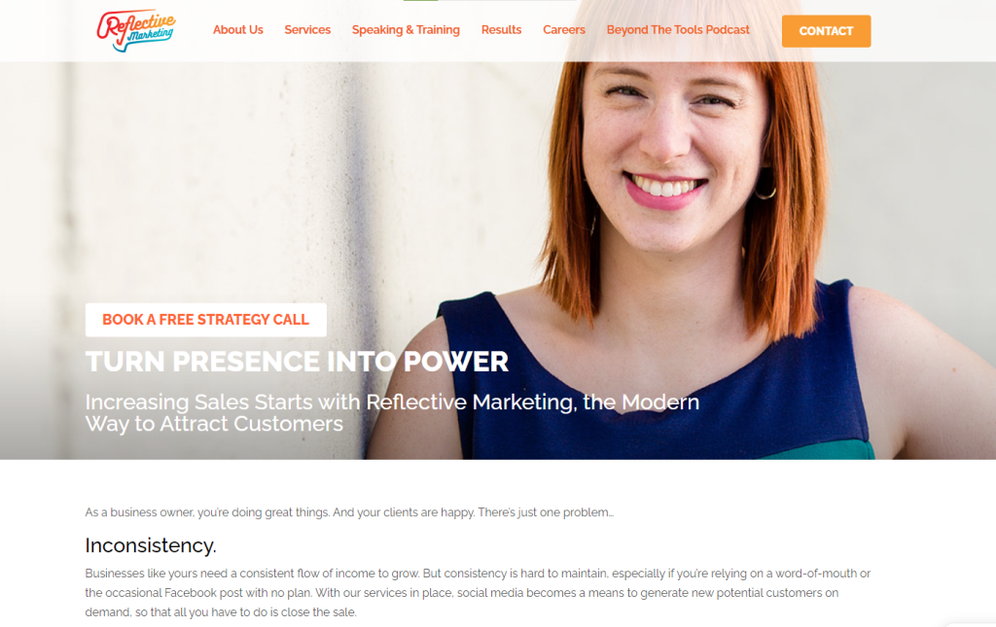Click the 'As a business owner' intro sentence
The image size is (996, 627).
pos(349,512)
